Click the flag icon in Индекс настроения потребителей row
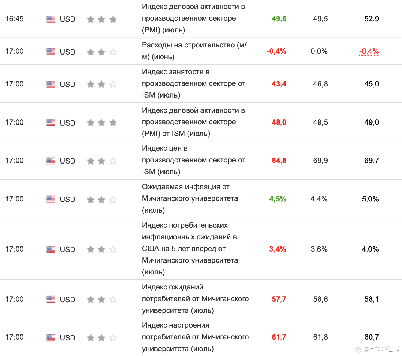The width and height of the screenshot is (402, 356). [x=51, y=337]
